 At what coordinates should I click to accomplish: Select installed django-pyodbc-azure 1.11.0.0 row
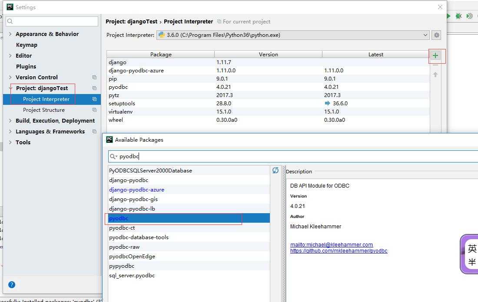pos(268,71)
